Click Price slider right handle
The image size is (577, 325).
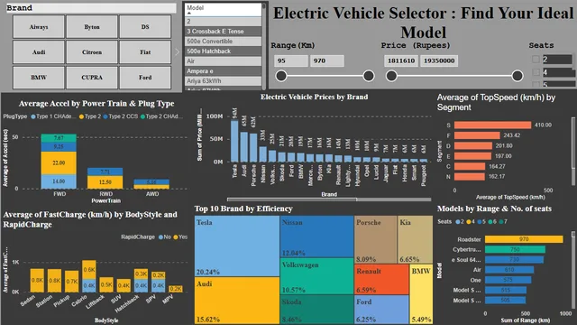pos(517,76)
